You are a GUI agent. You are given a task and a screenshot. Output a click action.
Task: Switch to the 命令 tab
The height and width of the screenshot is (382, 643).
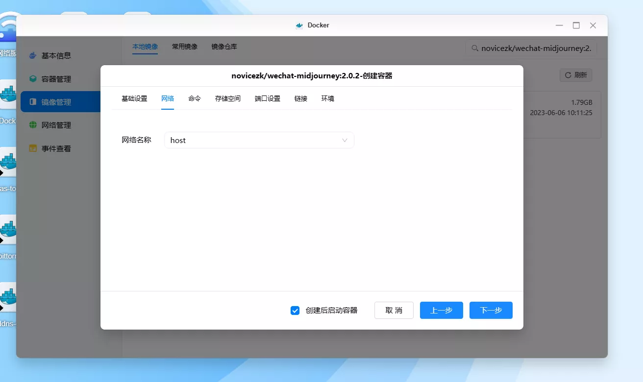coord(195,98)
